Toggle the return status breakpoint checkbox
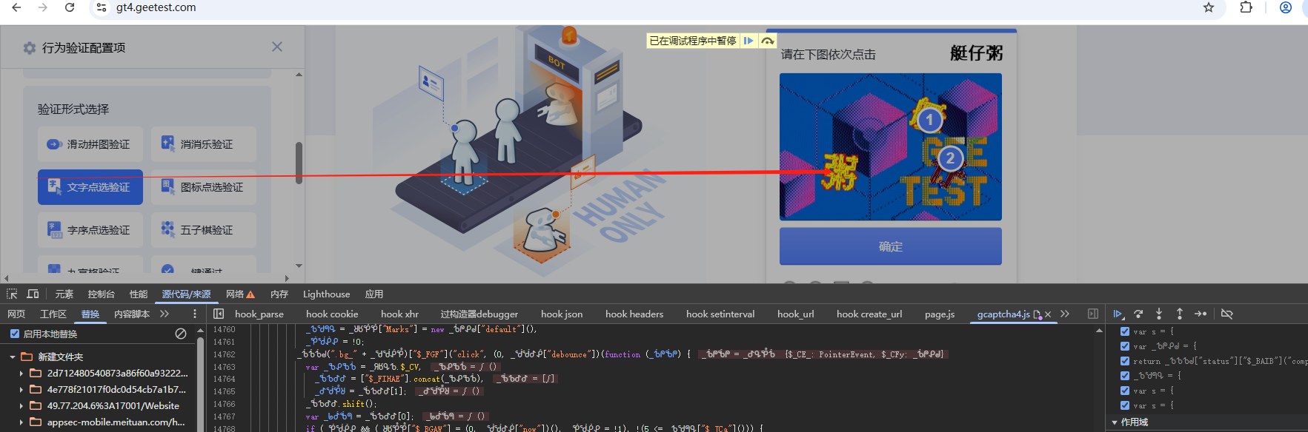Screen dimensions: 1308x432 (x=1125, y=361)
